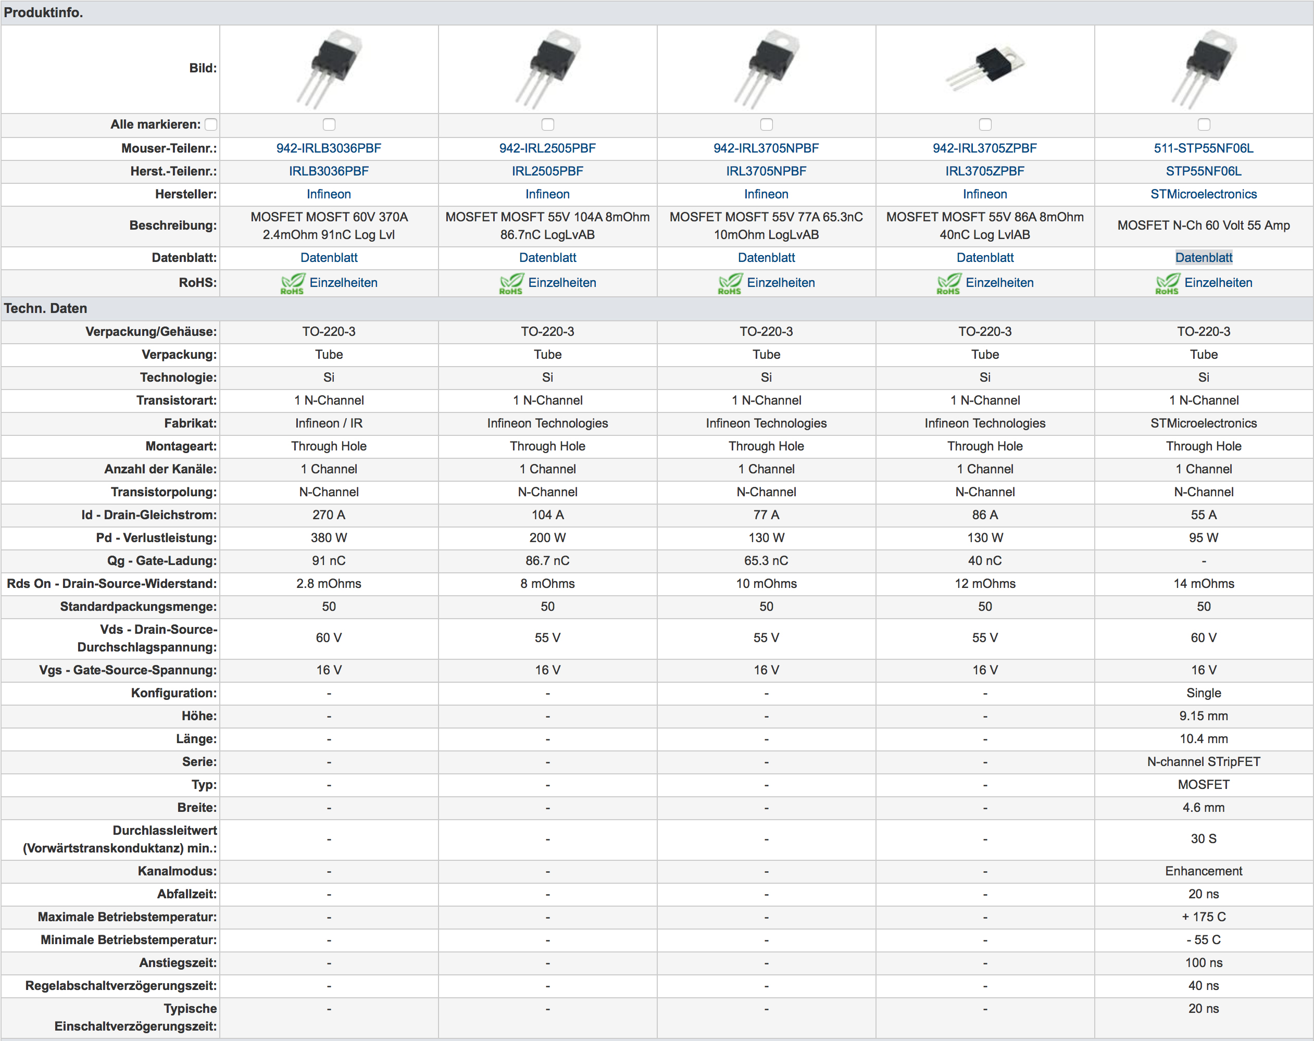Click the 'Enhancement' channel mode cell

tap(1204, 872)
